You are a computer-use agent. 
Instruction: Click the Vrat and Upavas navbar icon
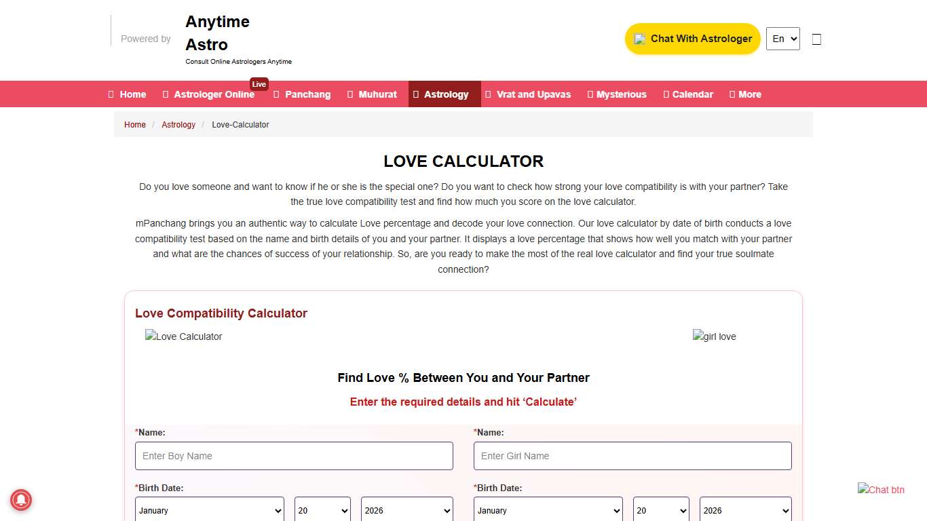489,94
